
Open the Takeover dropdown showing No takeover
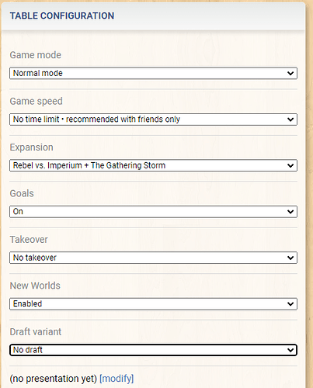tap(153, 258)
